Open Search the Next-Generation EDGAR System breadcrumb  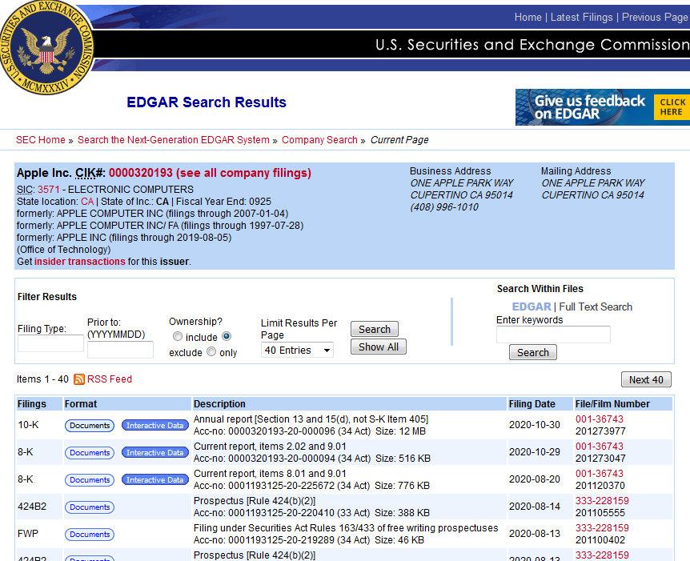174,140
